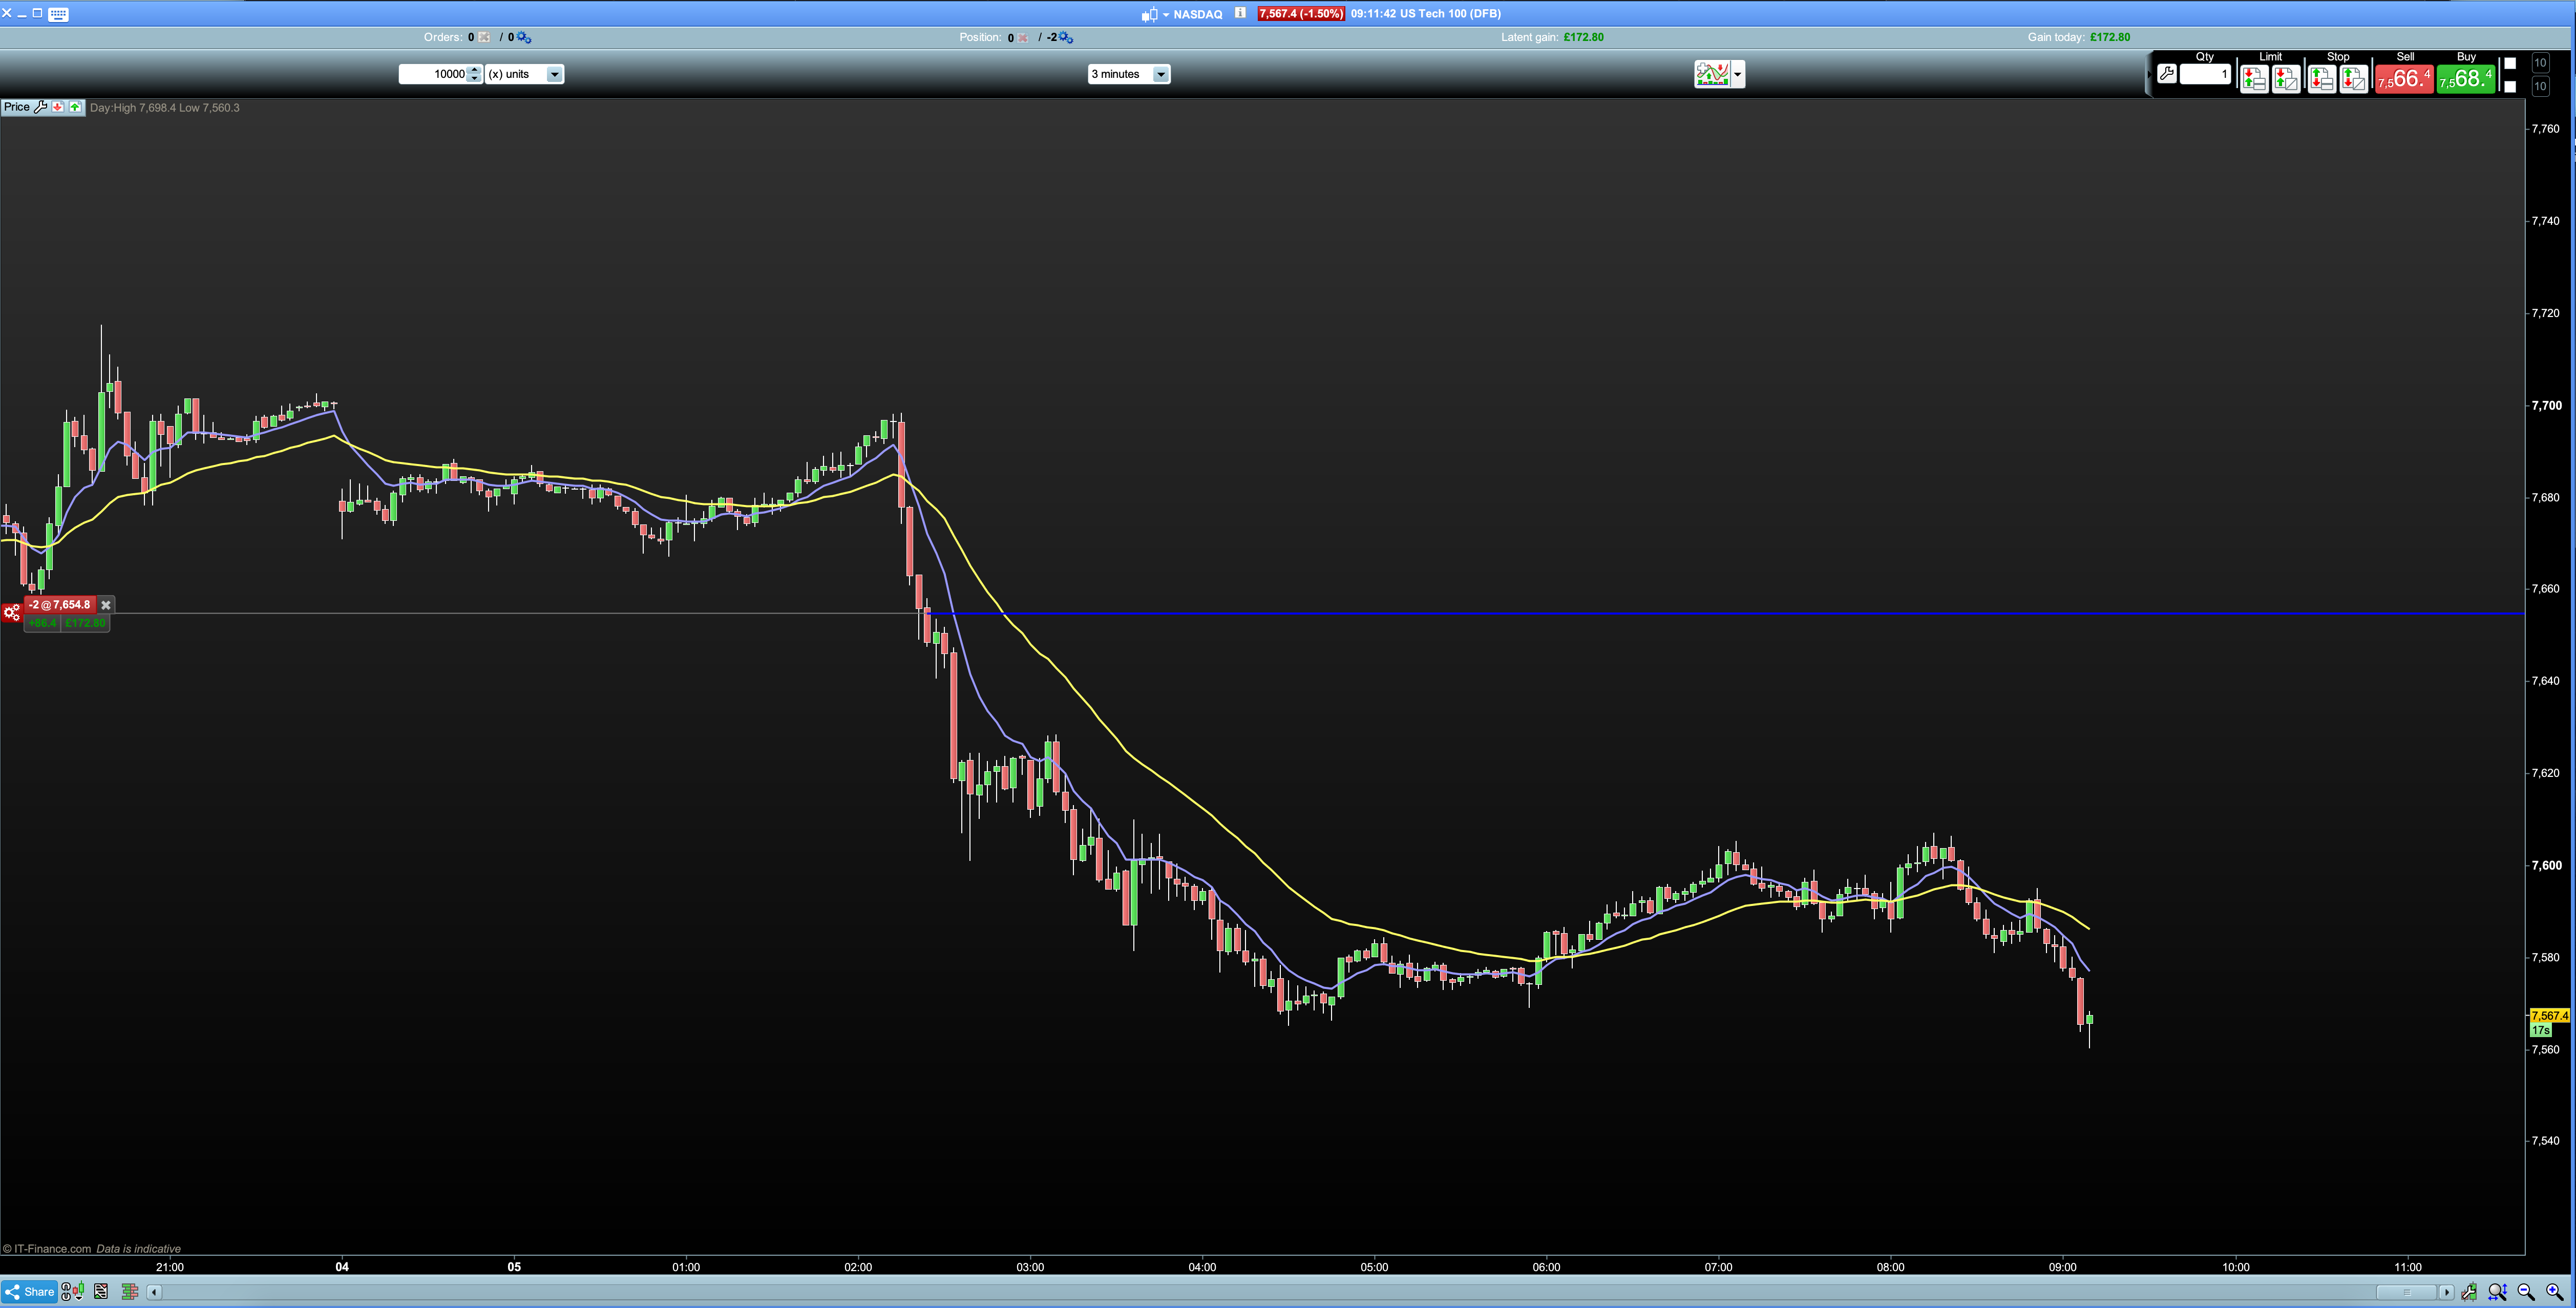The image size is (2576, 1308).
Task: Click the zoom out magnifier icon
Action: [2524, 1291]
